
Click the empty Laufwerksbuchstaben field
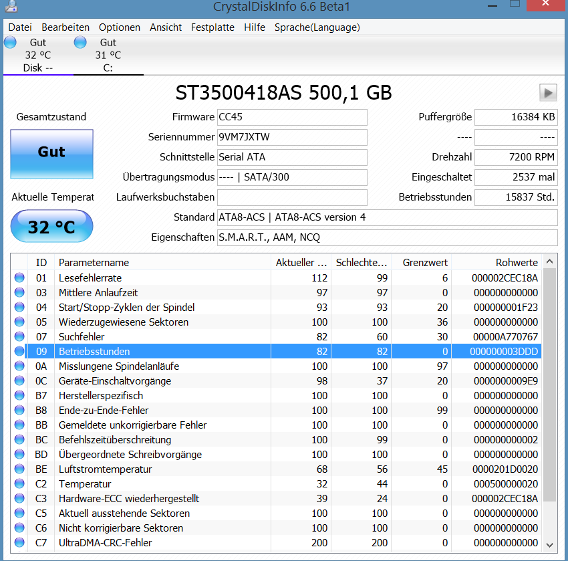pyautogui.click(x=292, y=197)
